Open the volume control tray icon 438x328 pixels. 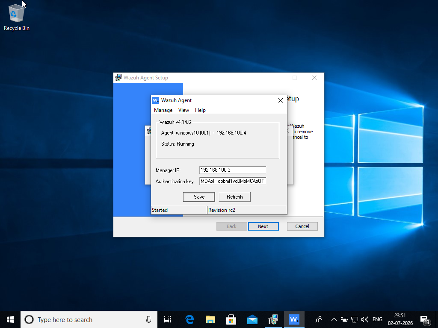click(x=365, y=319)
